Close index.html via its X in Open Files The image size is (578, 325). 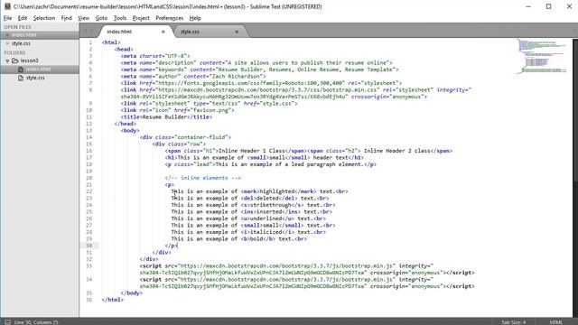[7, 35]
